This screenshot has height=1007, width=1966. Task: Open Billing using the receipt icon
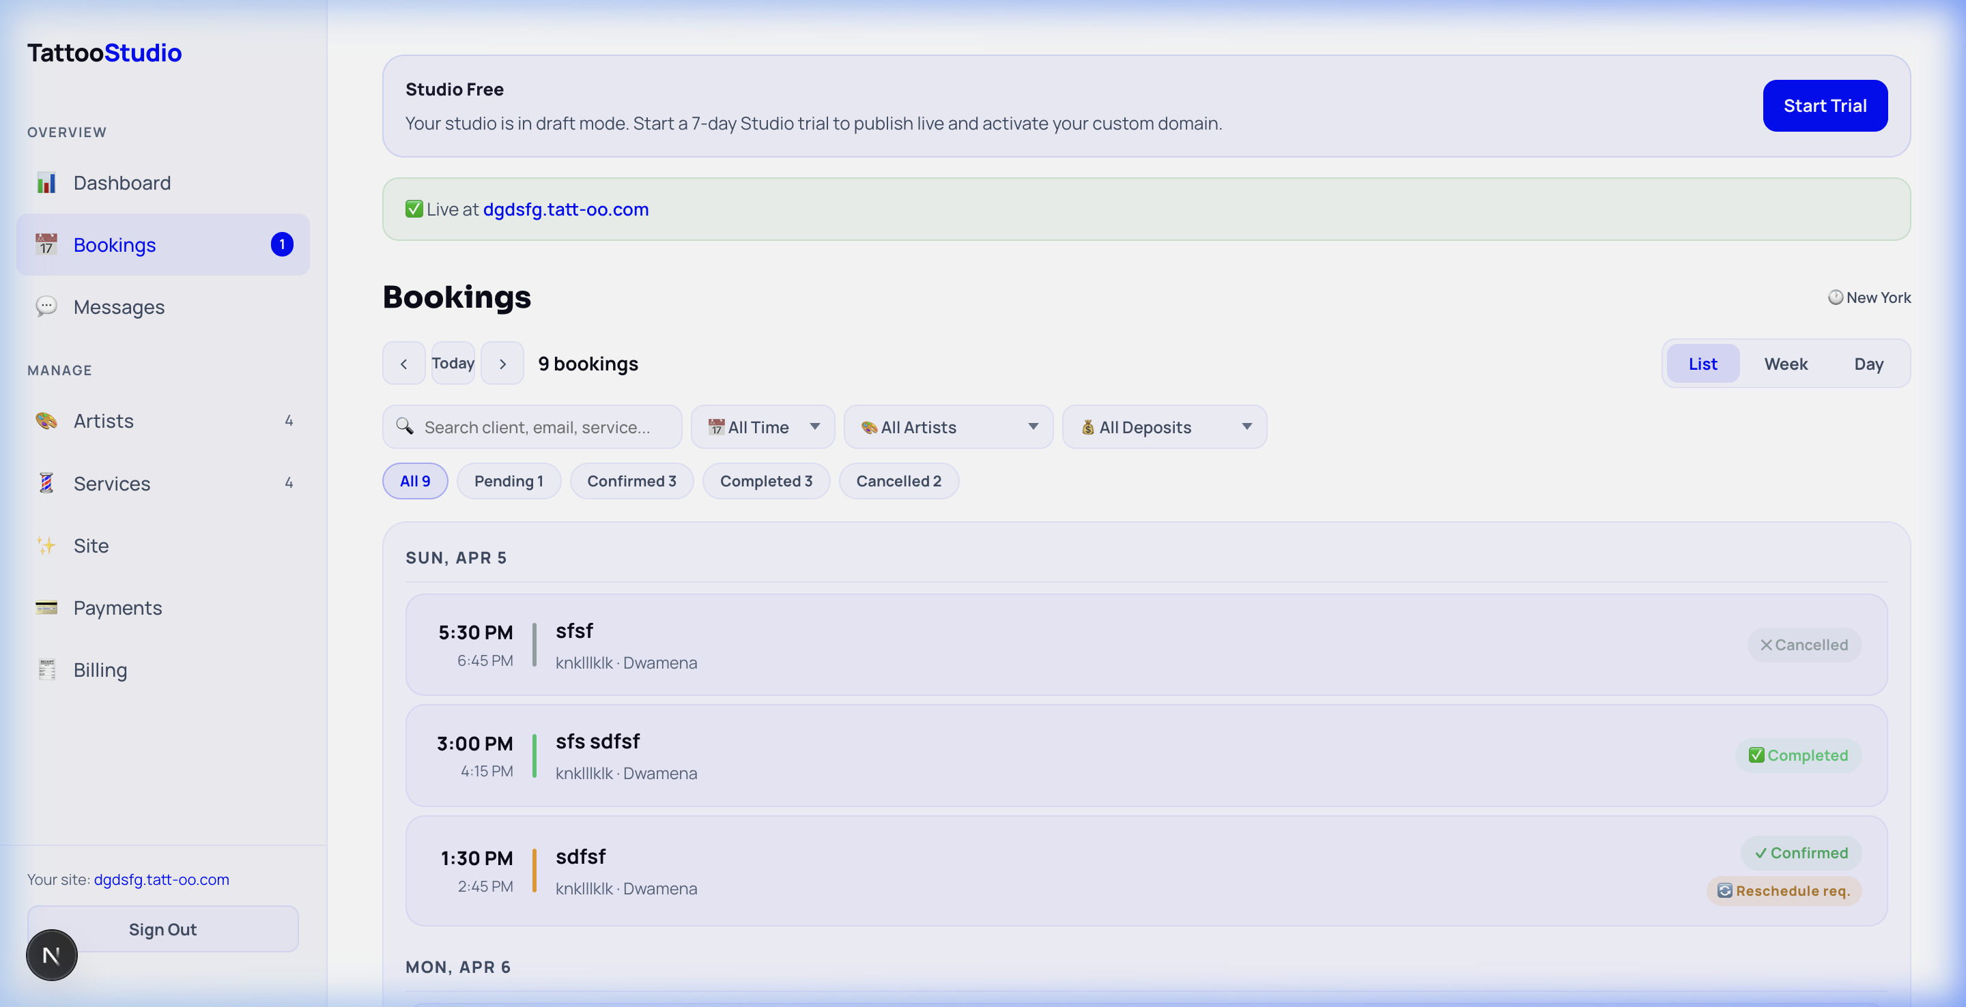coord(46,670)
